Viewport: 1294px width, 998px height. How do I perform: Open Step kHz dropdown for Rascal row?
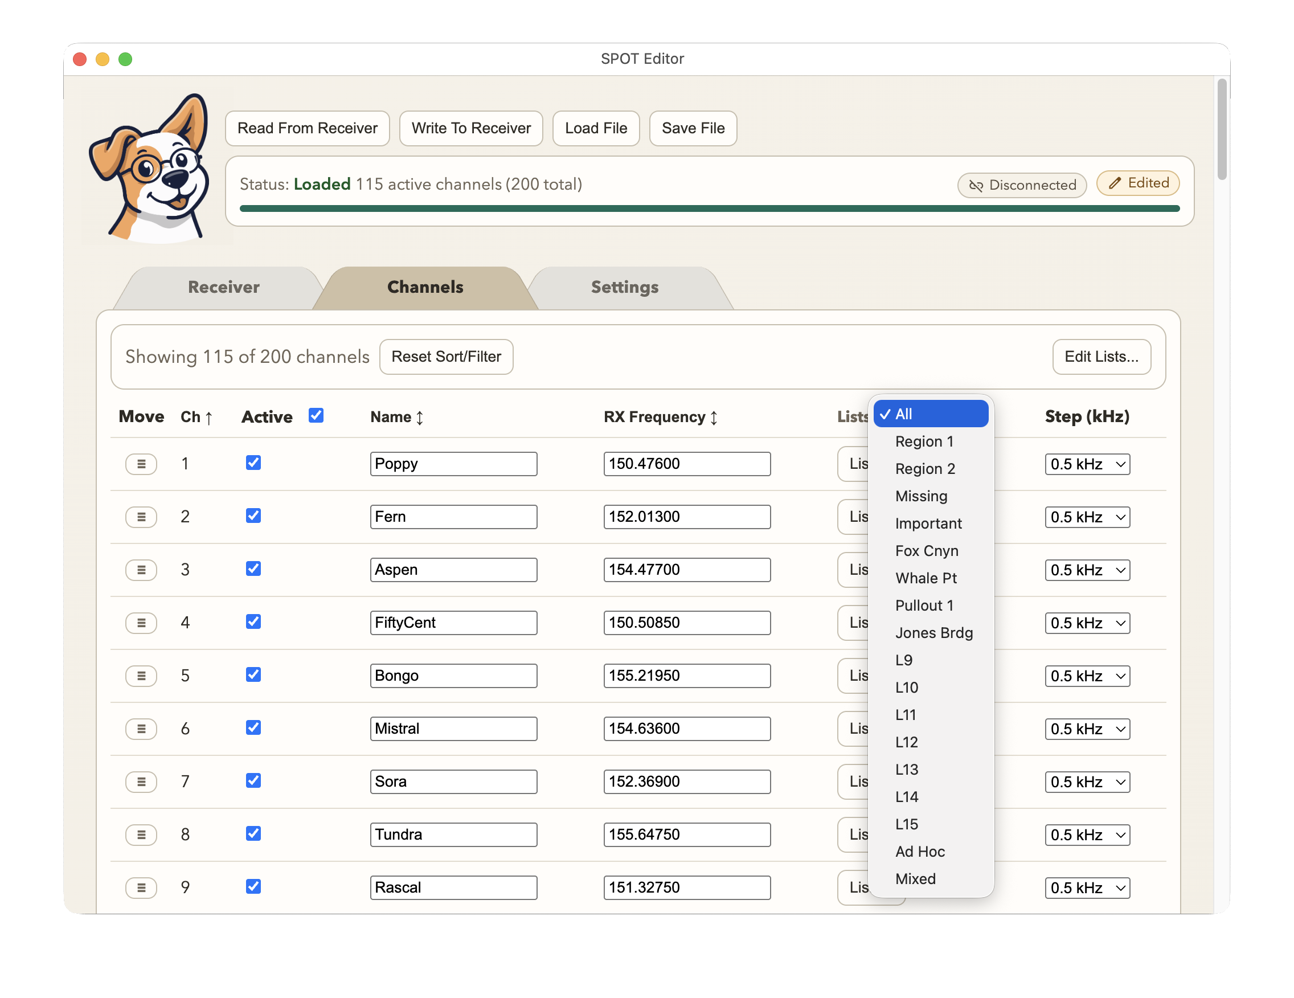(x=1087, y=887)
